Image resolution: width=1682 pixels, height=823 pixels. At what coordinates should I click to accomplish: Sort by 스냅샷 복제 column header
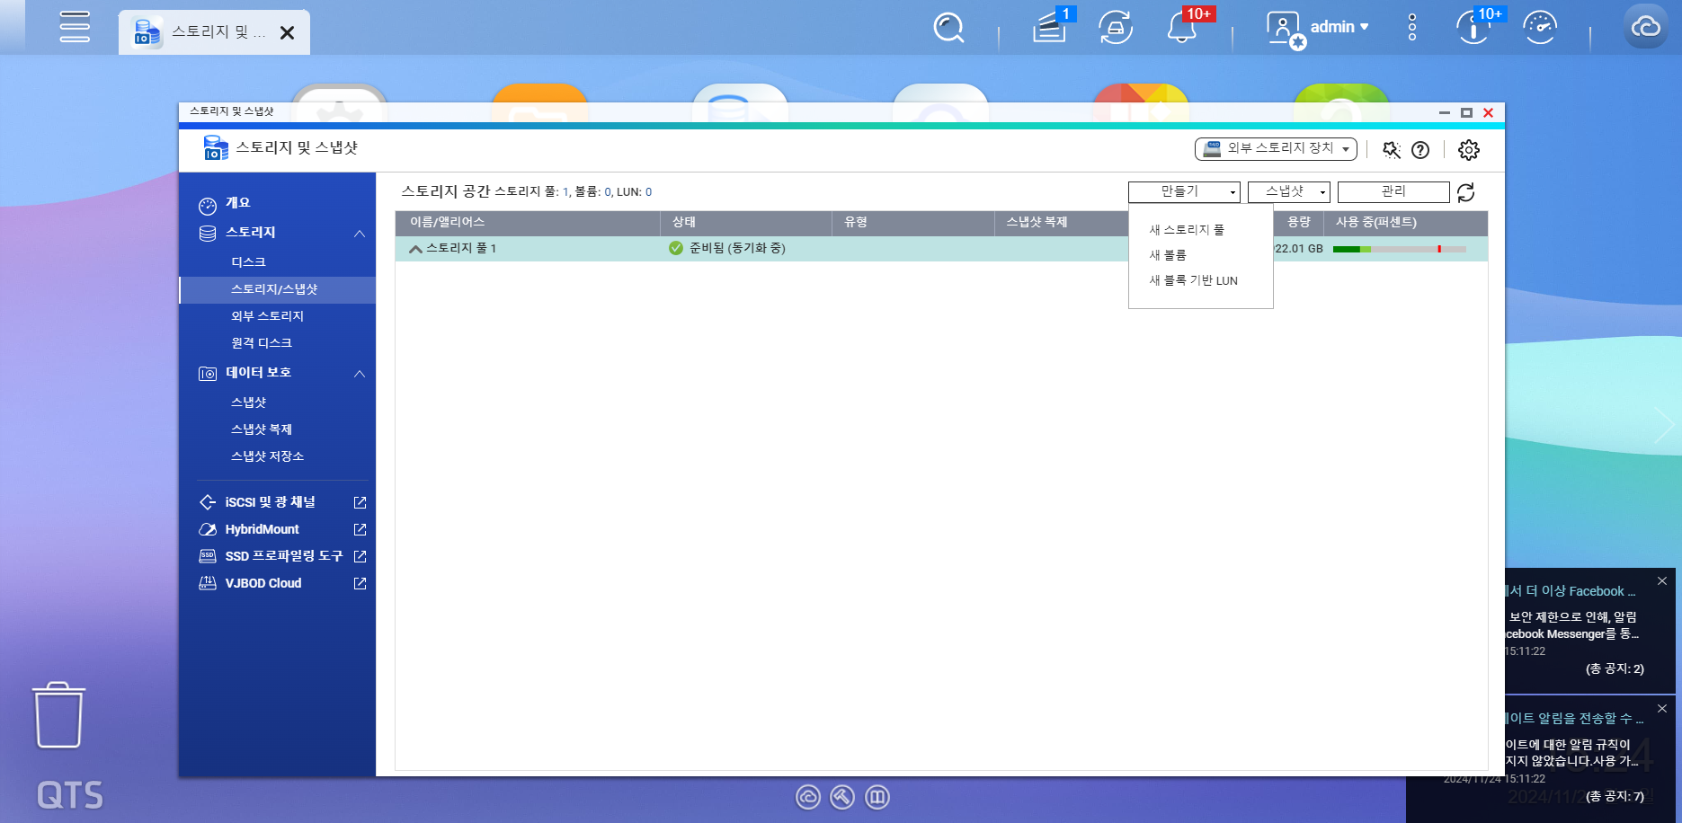pyautogui.click(x=1062, y=222)
